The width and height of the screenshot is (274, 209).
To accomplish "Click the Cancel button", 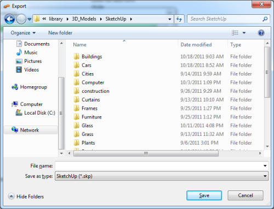I will 246,195.
